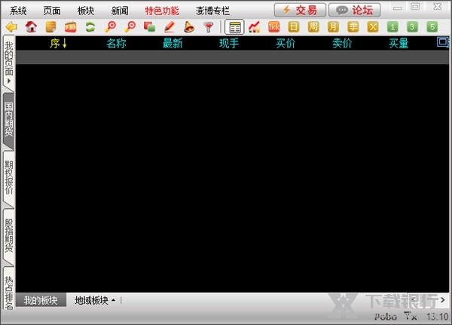Viewport: 452px width, 325px height.
Task: Click the 买价 column header
Action: (286, 43)
